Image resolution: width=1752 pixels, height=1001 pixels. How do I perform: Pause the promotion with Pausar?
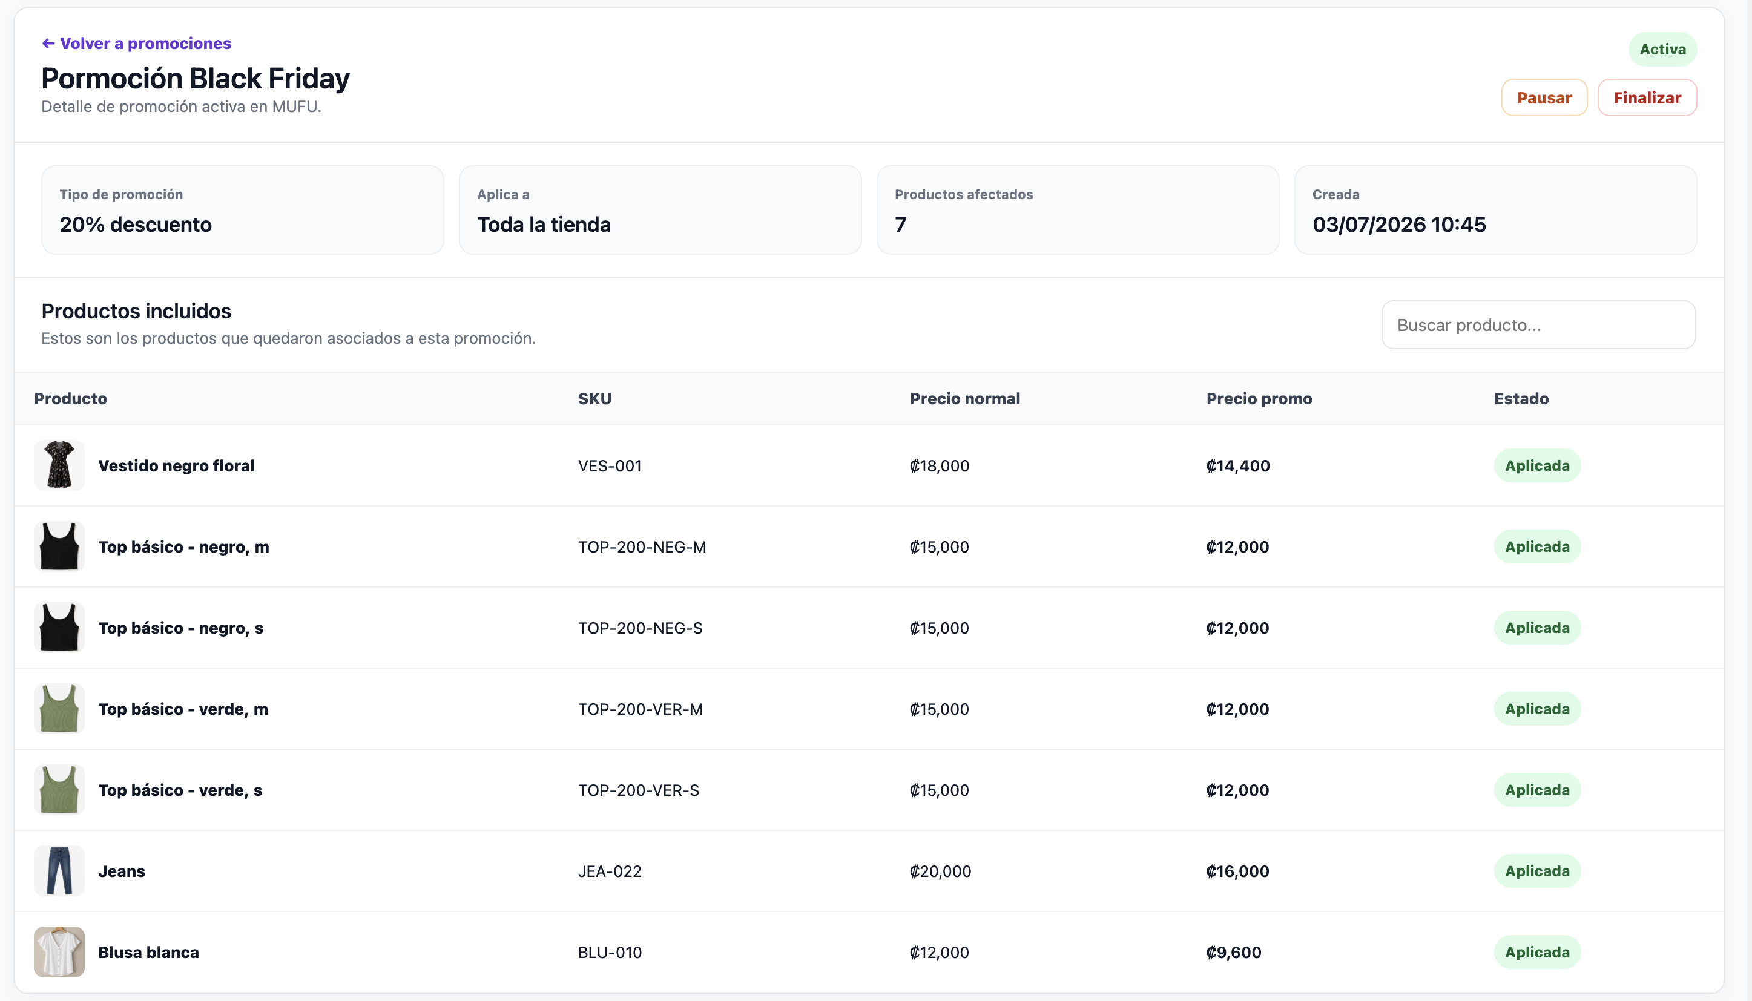click(x=1544, y=97)
